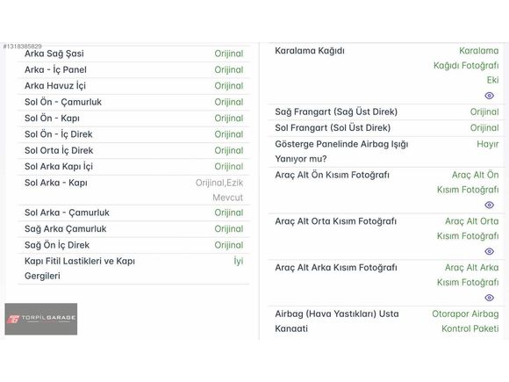Open Araç Alt Orta Kısım Fotoğrafı link
Screen dimensions: 509x382
tap(468, 228)
